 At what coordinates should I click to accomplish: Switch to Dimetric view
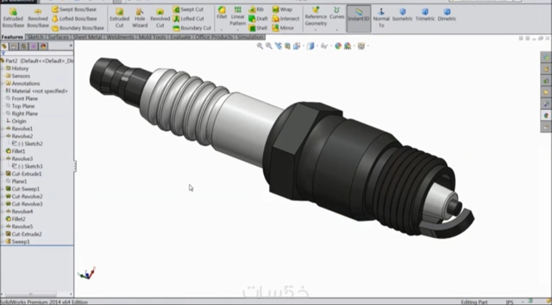(x=447, y=15)
